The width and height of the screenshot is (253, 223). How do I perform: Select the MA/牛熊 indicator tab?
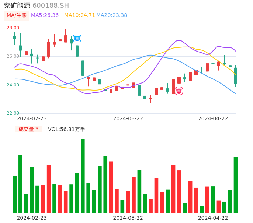pos(16,15)
